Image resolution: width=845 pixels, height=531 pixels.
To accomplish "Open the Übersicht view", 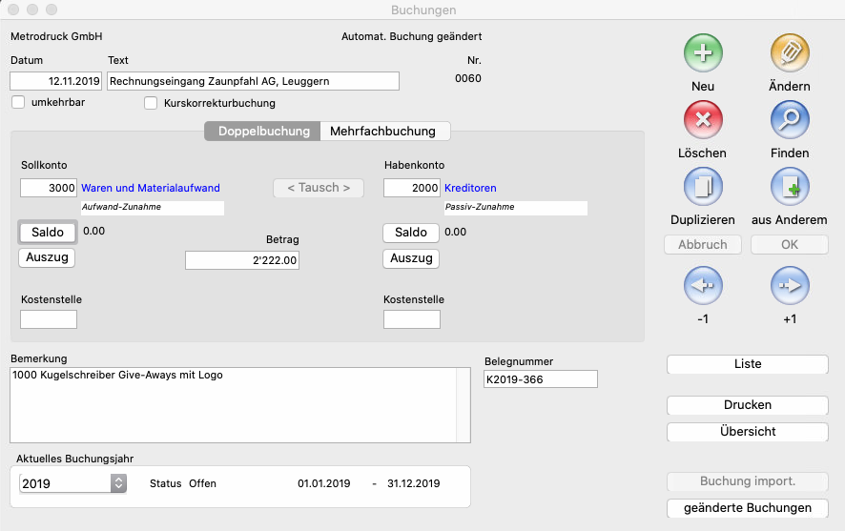I will [x=747, y=432].
